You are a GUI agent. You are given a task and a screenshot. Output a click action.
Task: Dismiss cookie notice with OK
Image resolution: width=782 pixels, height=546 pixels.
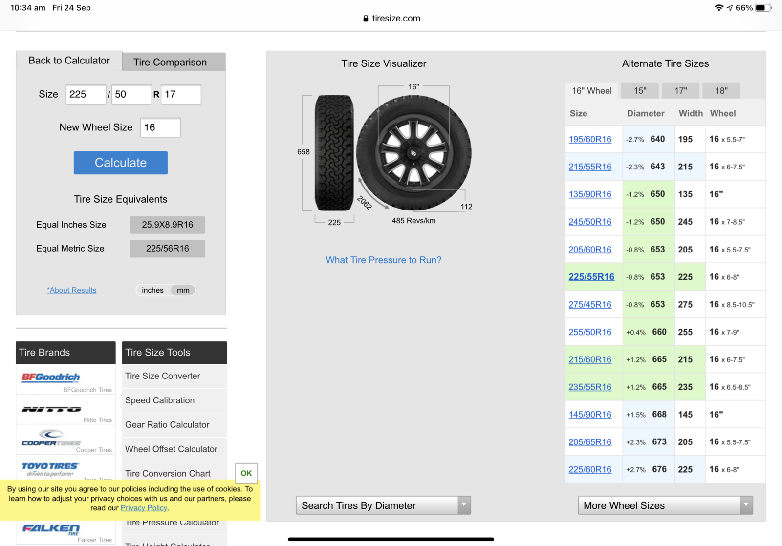coord(246,473)
